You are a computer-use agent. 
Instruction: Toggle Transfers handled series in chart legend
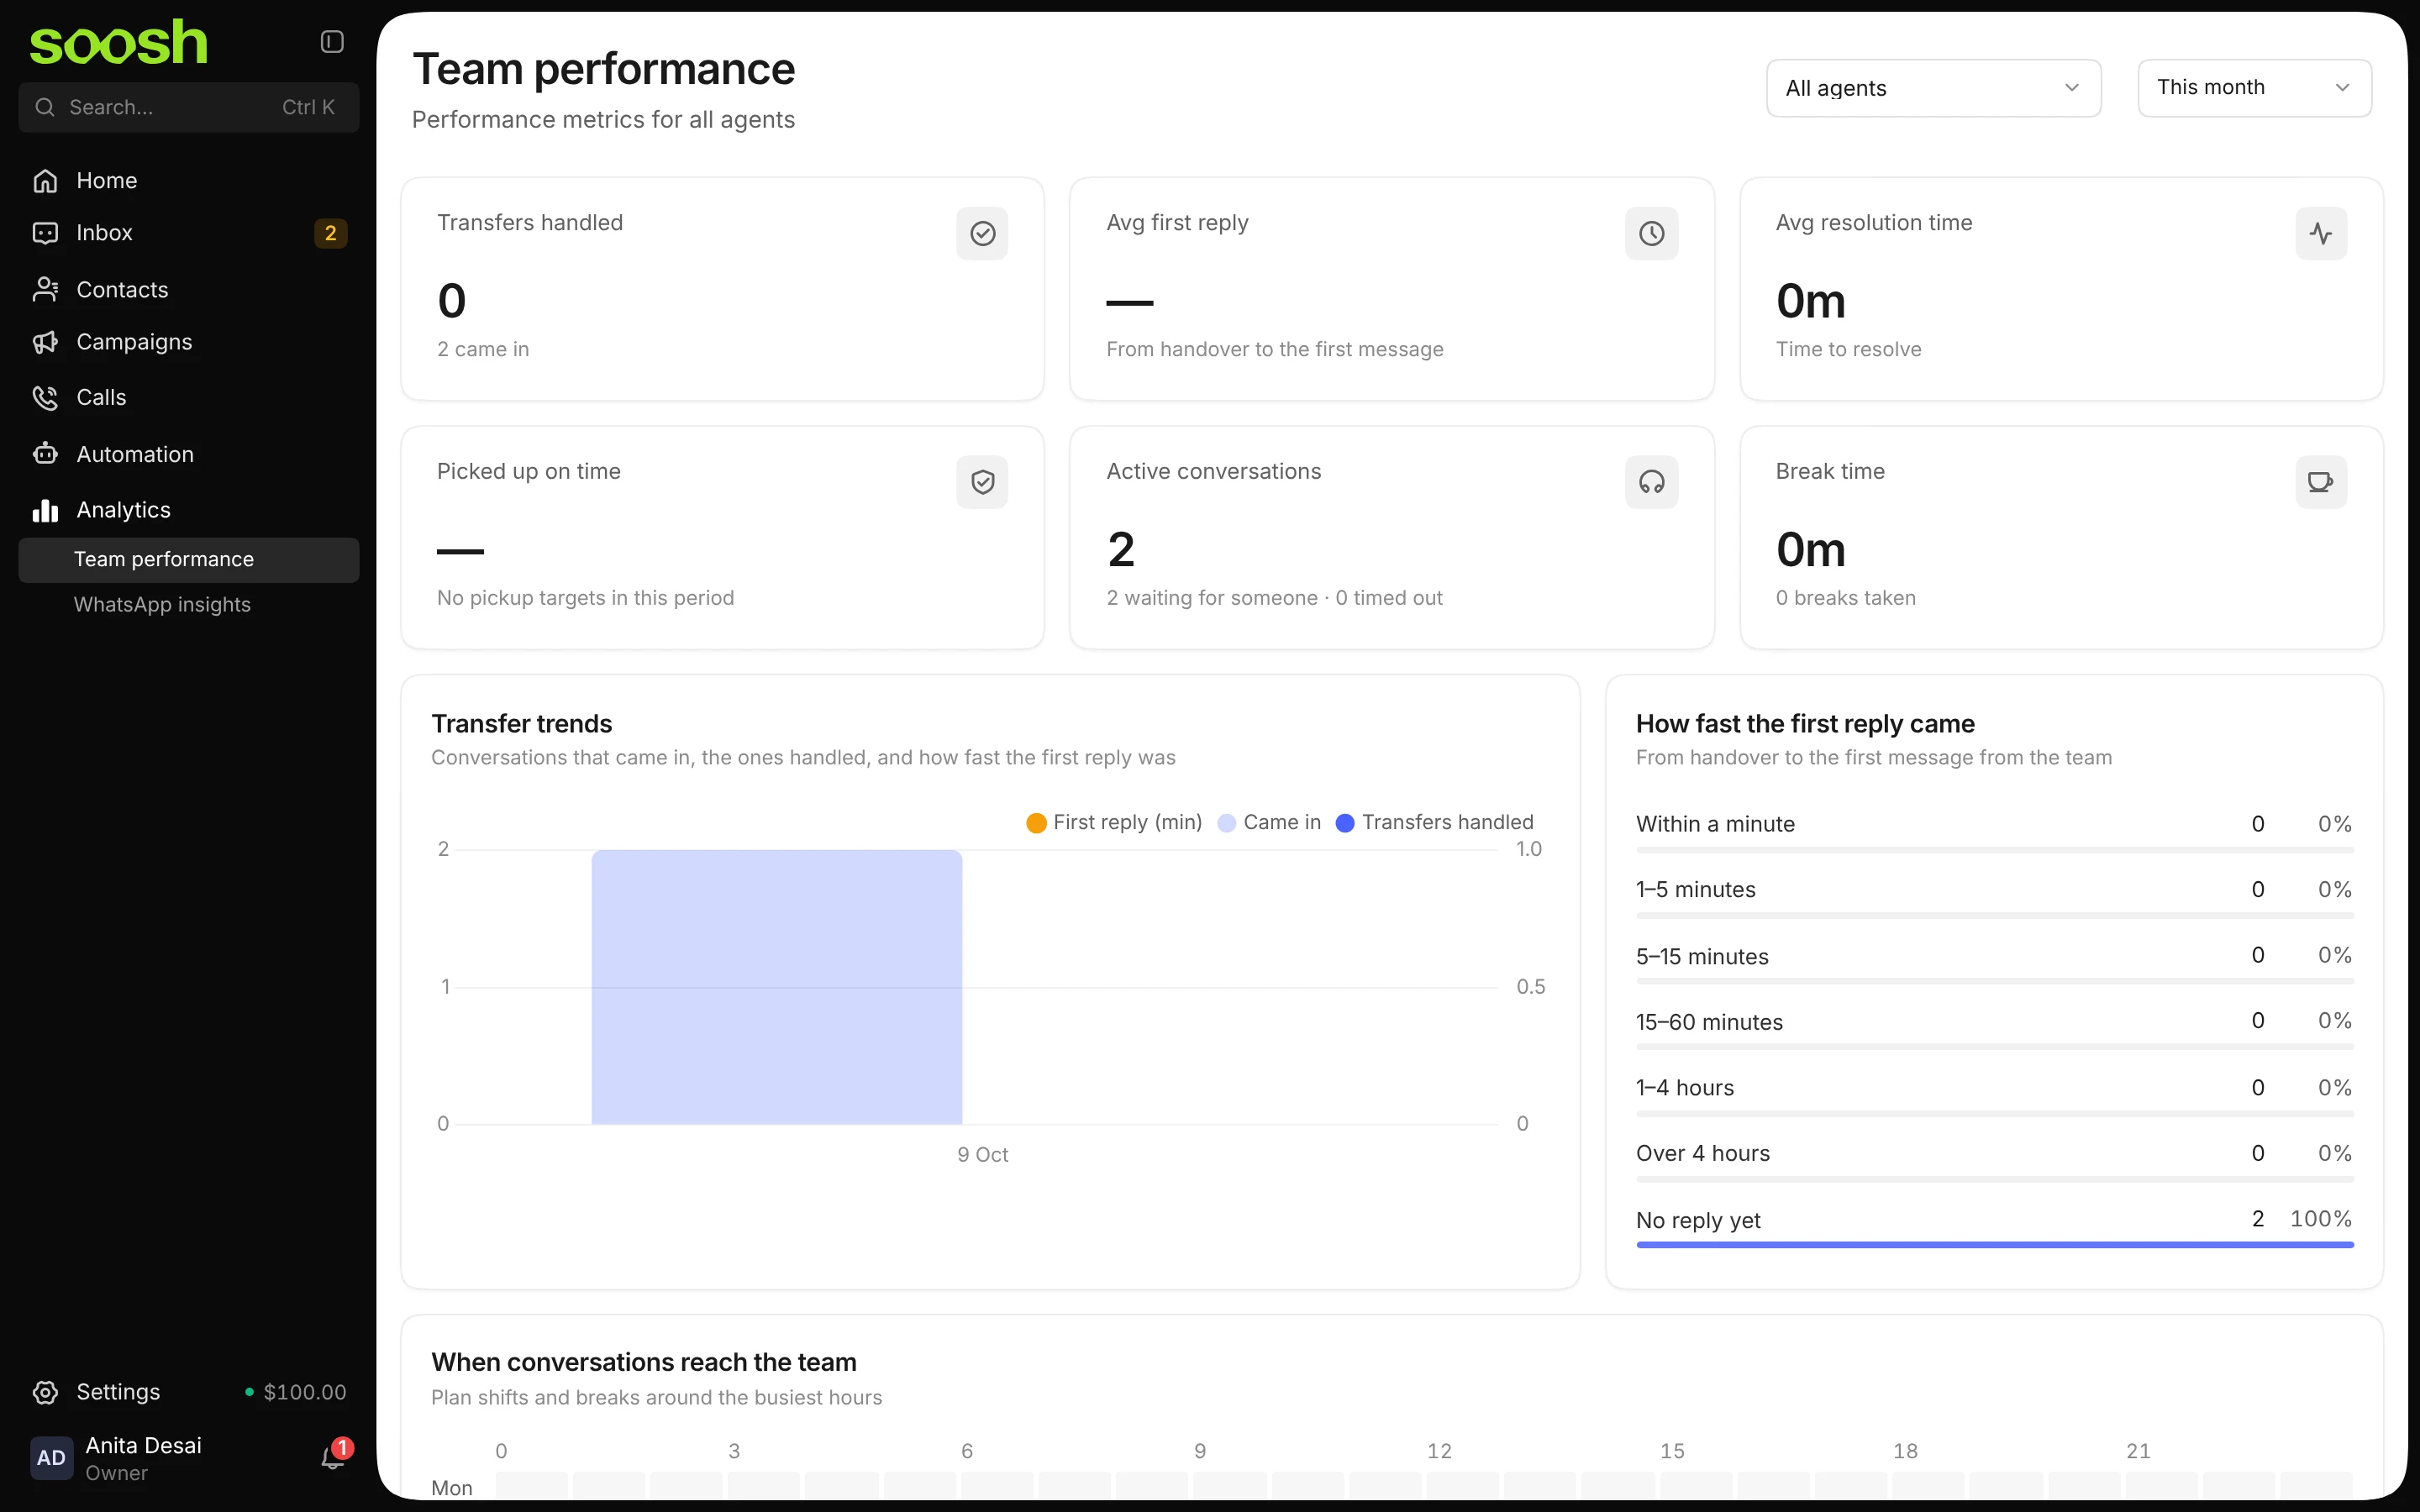point(1434,822)
